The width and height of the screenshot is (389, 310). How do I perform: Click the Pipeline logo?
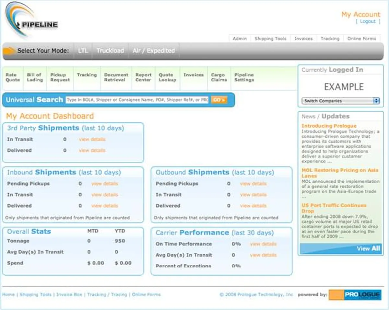pos(31,20)
